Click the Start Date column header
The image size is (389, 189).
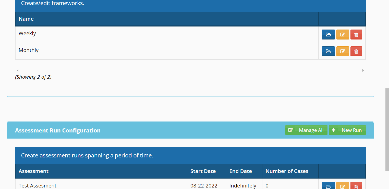click(x=203, y=171)
